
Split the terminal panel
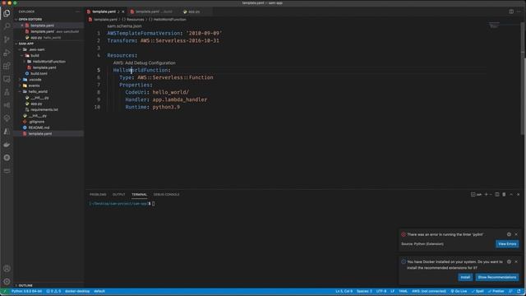click(x=496, y=194)
